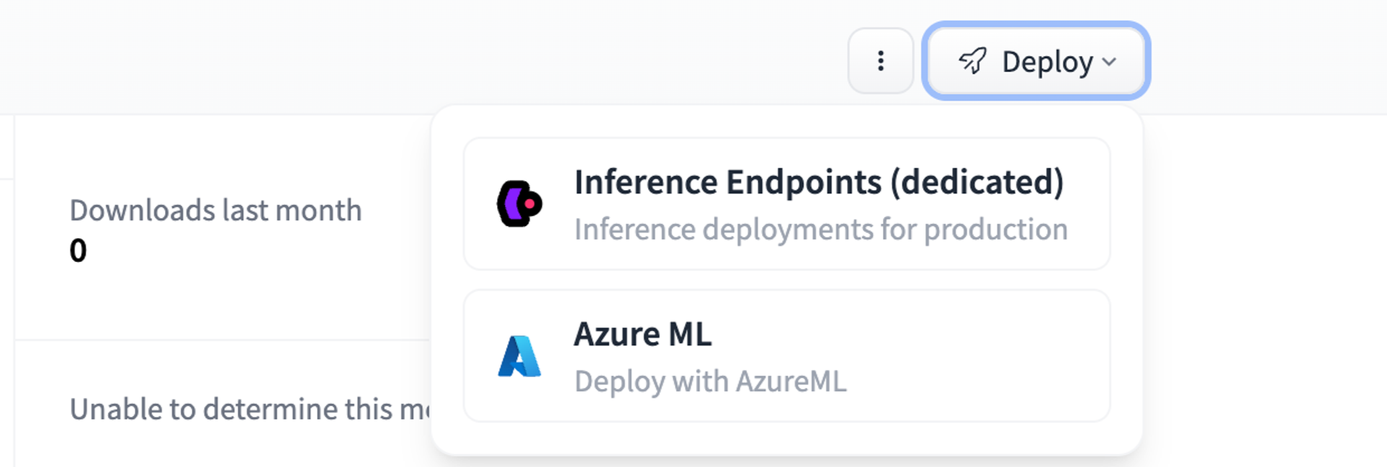Screen dimensions: 1387x467
Task: Open the Deploy options dropdown
Action: pos(1037,62)
